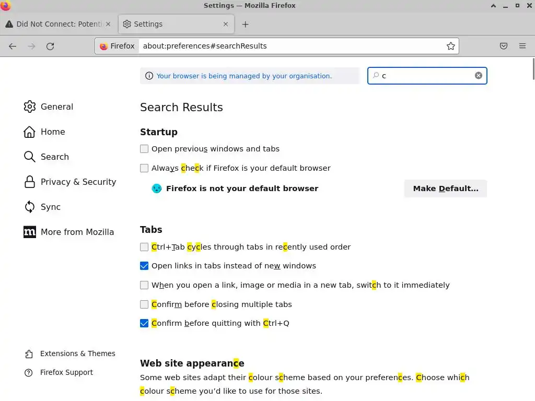Viewport: 535px width, 401px height.
Task: Clear the settings search text with the X icon
Action: point(479,76)
